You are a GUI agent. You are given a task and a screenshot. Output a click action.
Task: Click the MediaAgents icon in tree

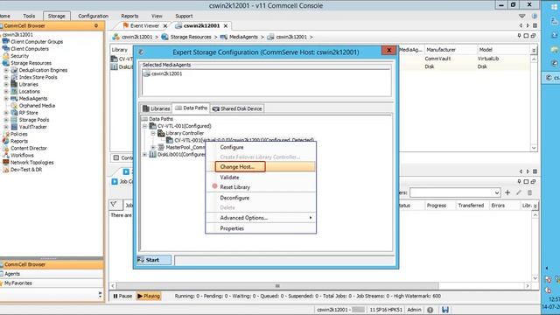(14, 99)
